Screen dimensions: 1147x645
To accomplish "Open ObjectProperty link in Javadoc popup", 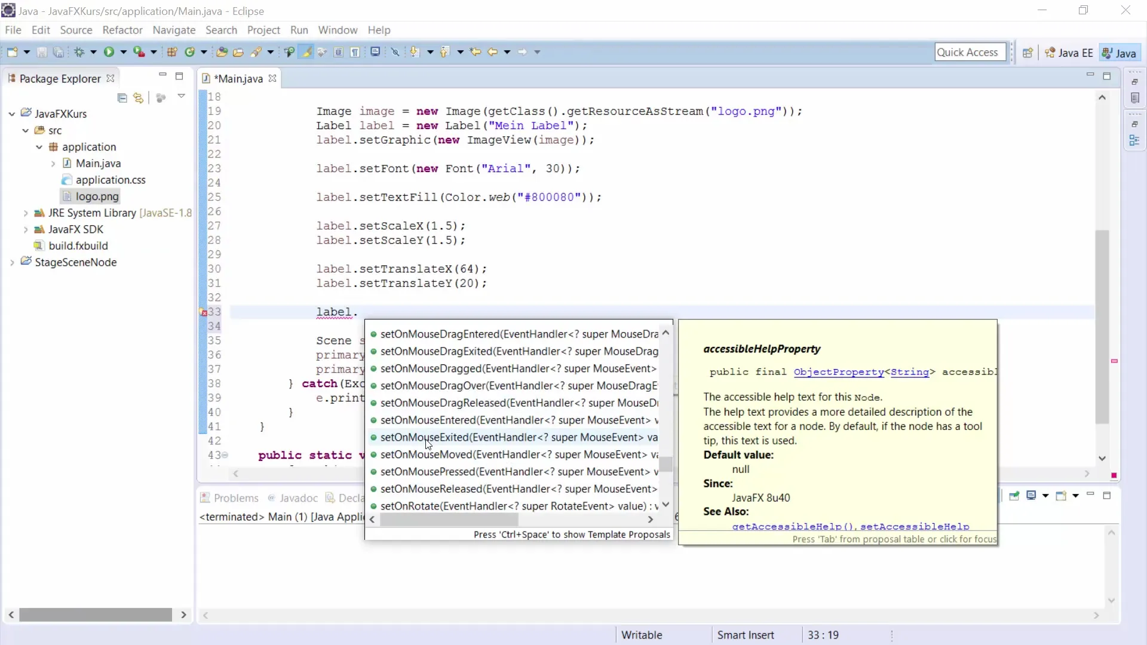I will [838, 371].
